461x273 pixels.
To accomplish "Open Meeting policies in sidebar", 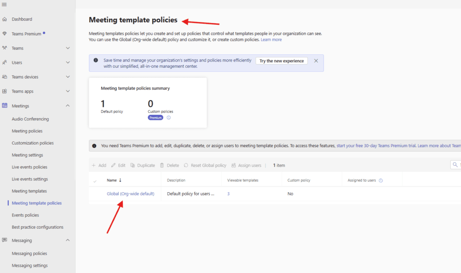I will tap(27, 131).
